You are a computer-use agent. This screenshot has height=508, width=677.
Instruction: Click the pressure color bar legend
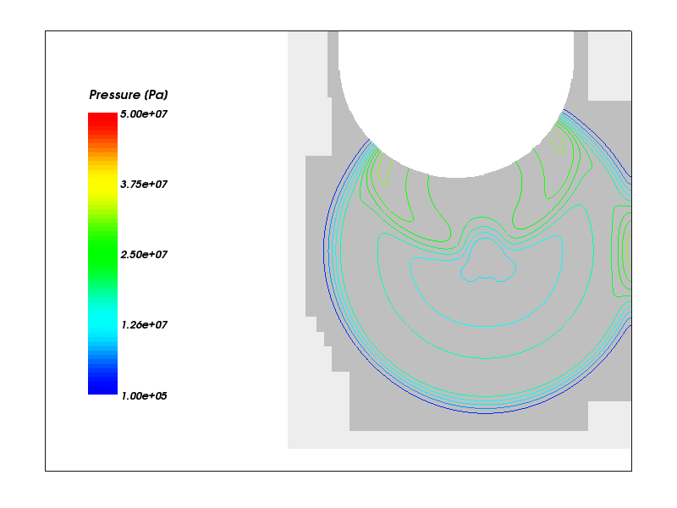coord(102,253)
